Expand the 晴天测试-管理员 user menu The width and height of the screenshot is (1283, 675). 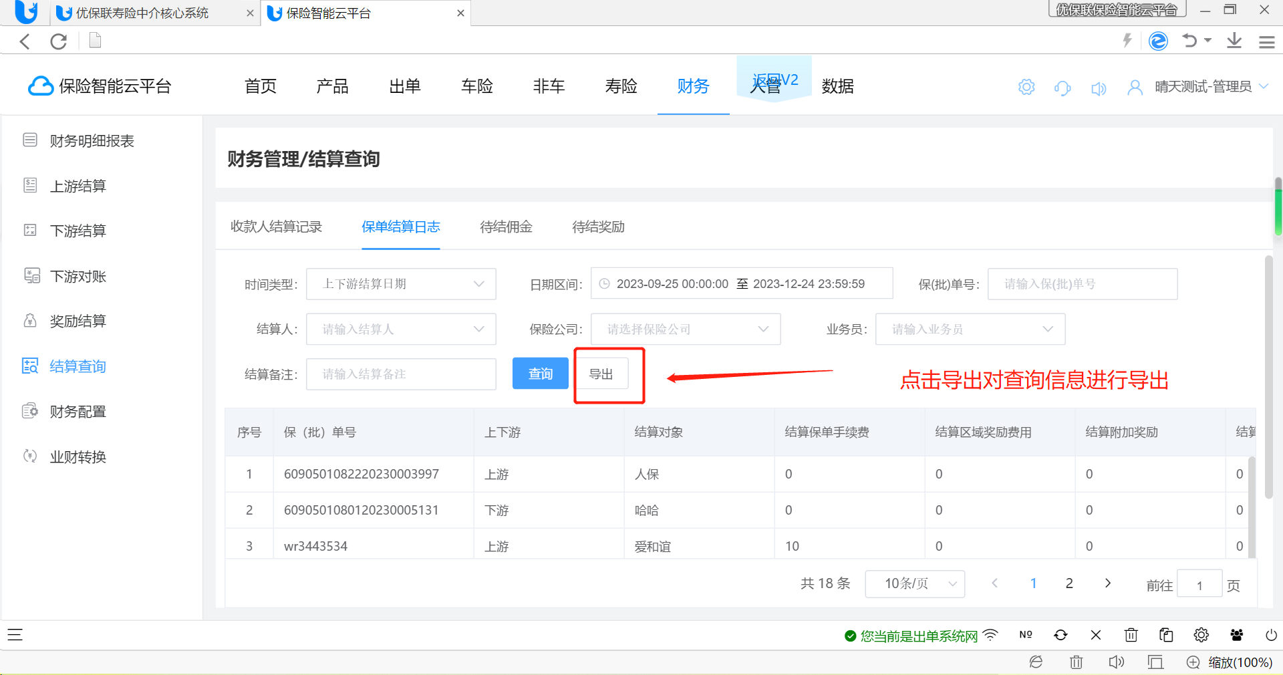1264,86
